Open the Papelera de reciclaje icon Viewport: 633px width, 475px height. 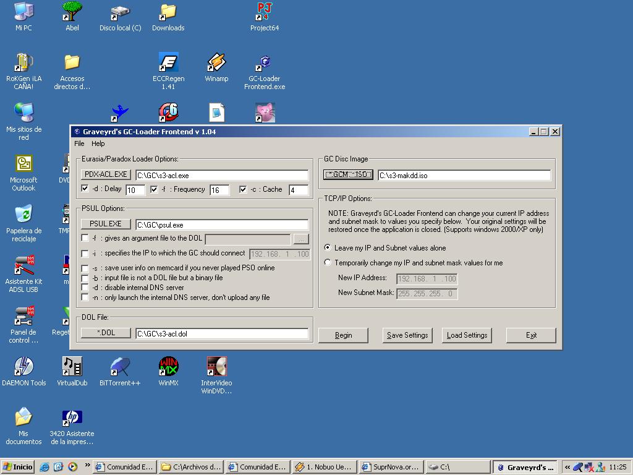coord(23,216)
